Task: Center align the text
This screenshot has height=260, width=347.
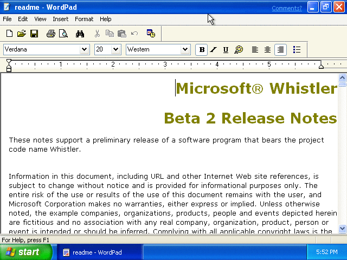Action: click(x=267, y=49)
